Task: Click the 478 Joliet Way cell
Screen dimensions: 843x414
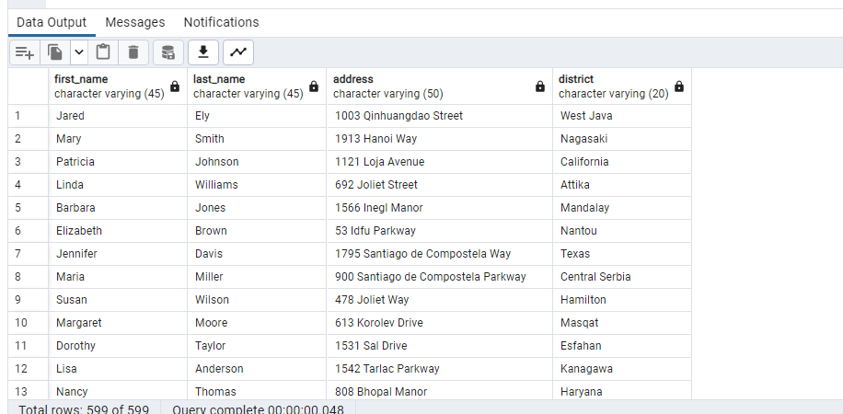Action: point(439,300)
